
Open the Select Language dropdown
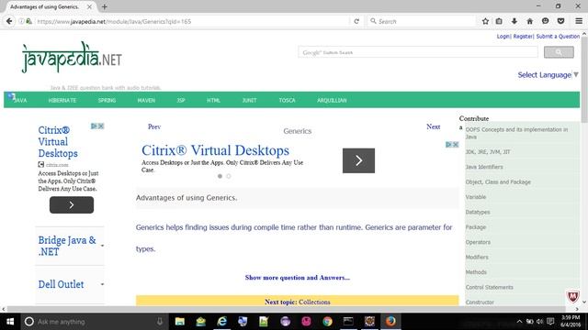tap(548, 75)
